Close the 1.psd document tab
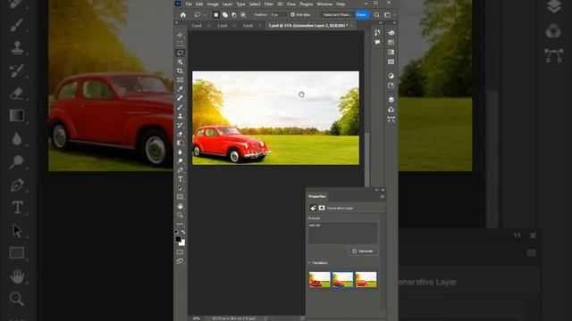Screen dimensions: 572x321 pyautogui.click(x=208, y=26)
